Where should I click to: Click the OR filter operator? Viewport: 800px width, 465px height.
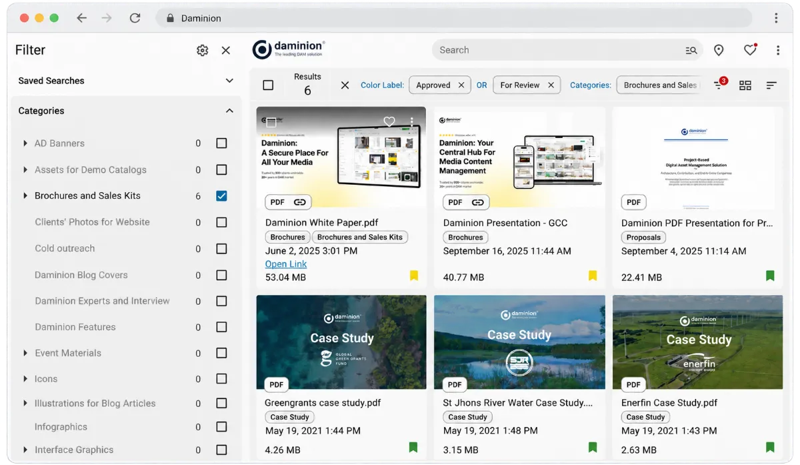click(x=481, y=85)
